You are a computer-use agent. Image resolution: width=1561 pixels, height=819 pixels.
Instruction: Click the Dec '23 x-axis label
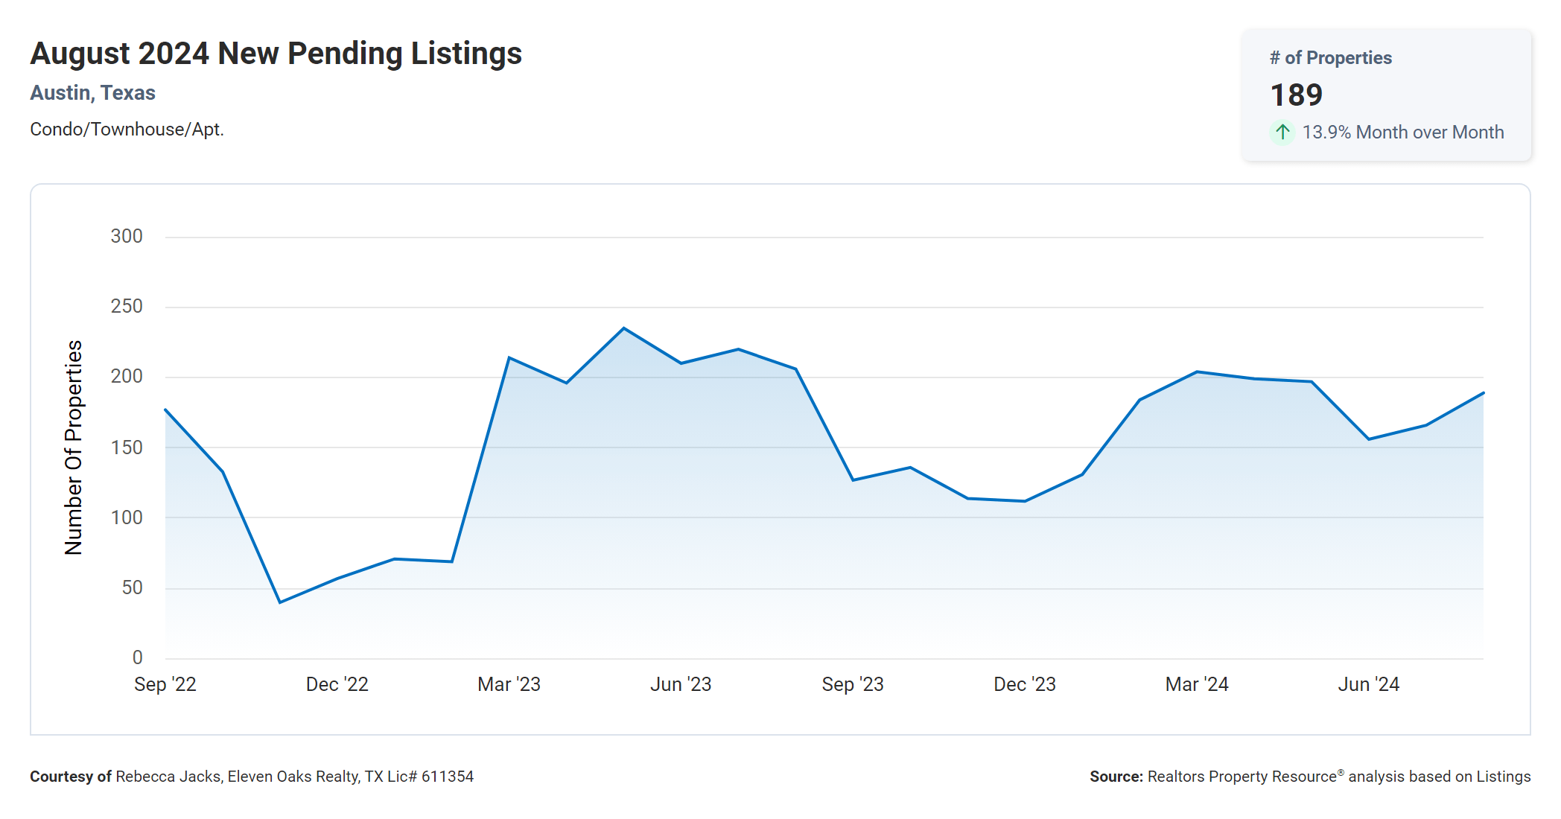coord(1025,684)
